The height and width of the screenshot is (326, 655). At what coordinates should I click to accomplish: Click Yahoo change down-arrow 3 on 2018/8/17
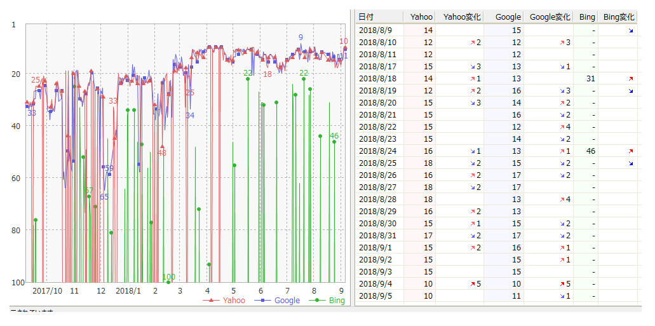click(x=475, y=67)
